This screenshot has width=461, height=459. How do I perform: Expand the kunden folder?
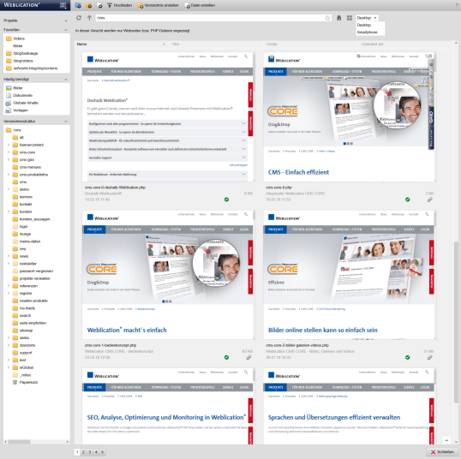[9, 212]
